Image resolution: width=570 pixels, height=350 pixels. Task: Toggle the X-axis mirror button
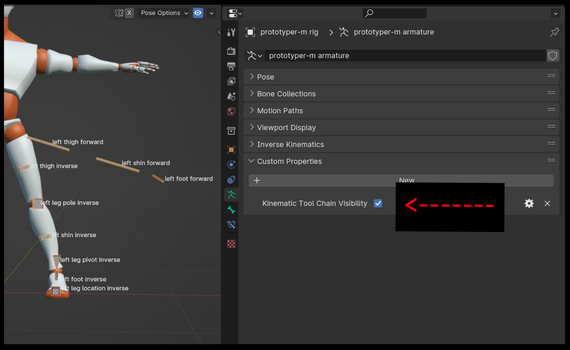coord(129,13)
